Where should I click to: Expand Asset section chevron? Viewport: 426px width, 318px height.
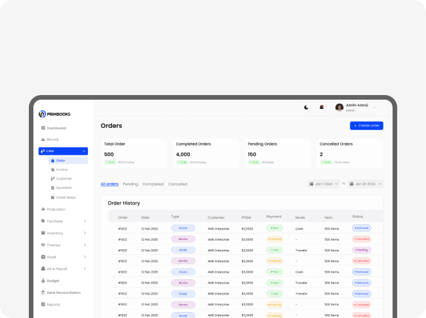point(85,257)
